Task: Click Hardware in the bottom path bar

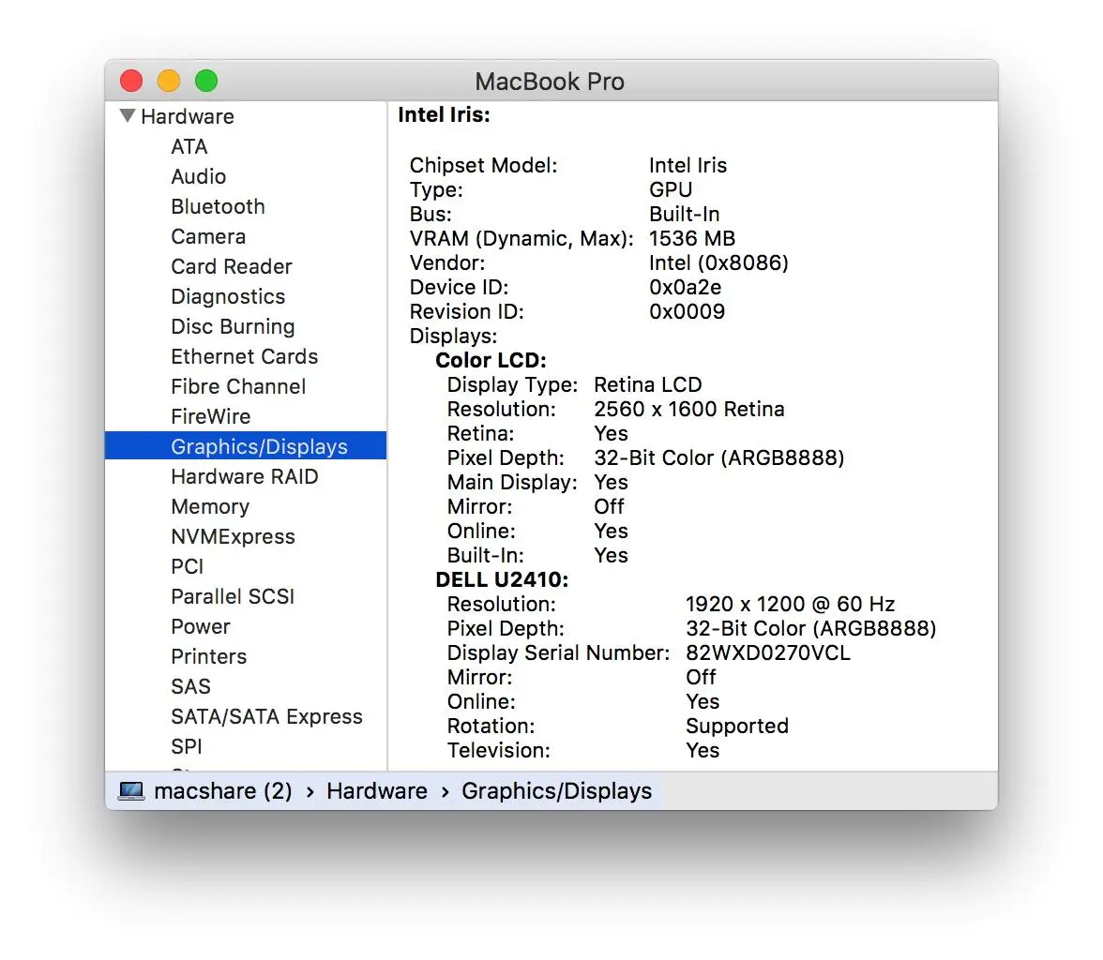Action: click(x=377, y=791)
